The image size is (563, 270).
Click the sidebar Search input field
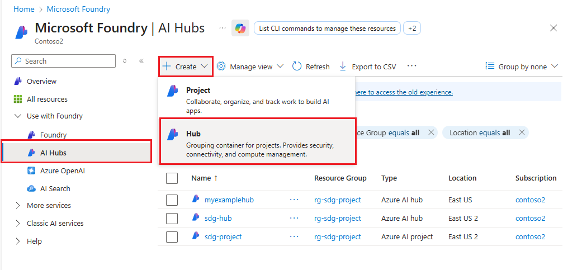pyautogui.click(x=64, y=61)
